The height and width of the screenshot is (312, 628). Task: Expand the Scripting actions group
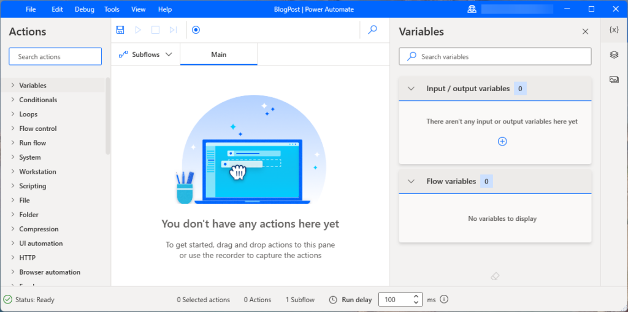(13, 186)
